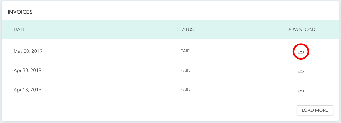Click PAID status of May 30 invoice

click(x=185, y=51)
